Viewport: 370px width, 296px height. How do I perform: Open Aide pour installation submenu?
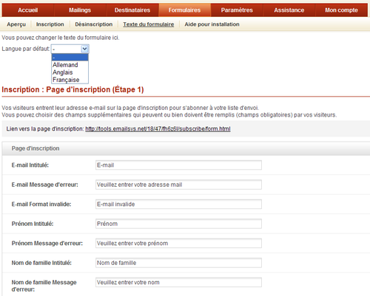(x=212, y=24)
